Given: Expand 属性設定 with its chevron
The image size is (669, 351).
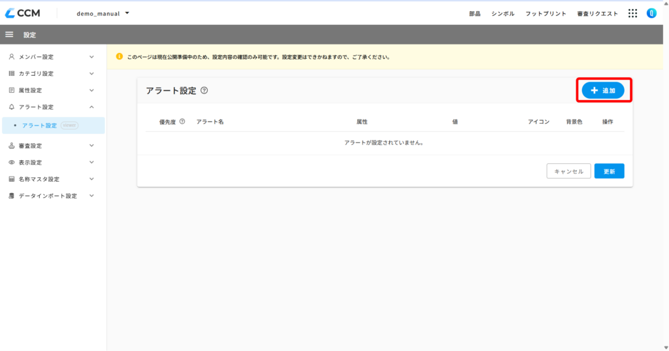Looking at the screenshot, I should coord(91,90).
